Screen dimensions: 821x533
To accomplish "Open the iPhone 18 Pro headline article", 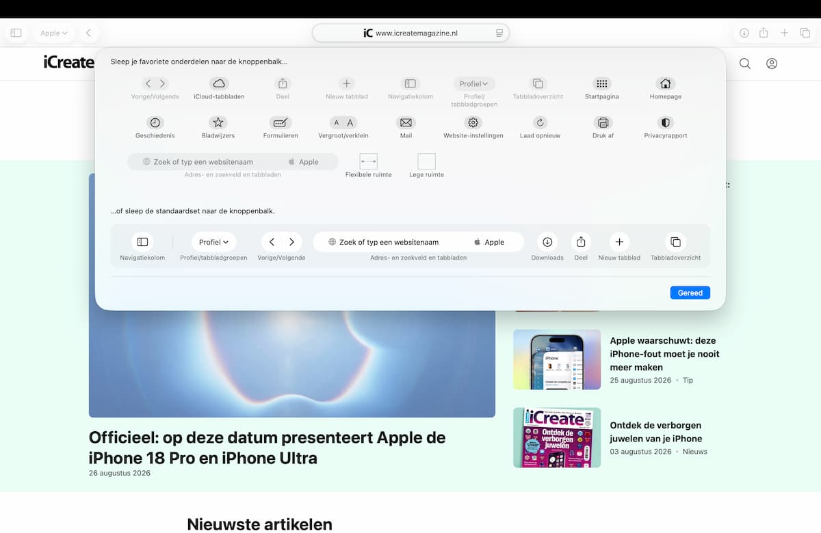I will coord(267,448).
